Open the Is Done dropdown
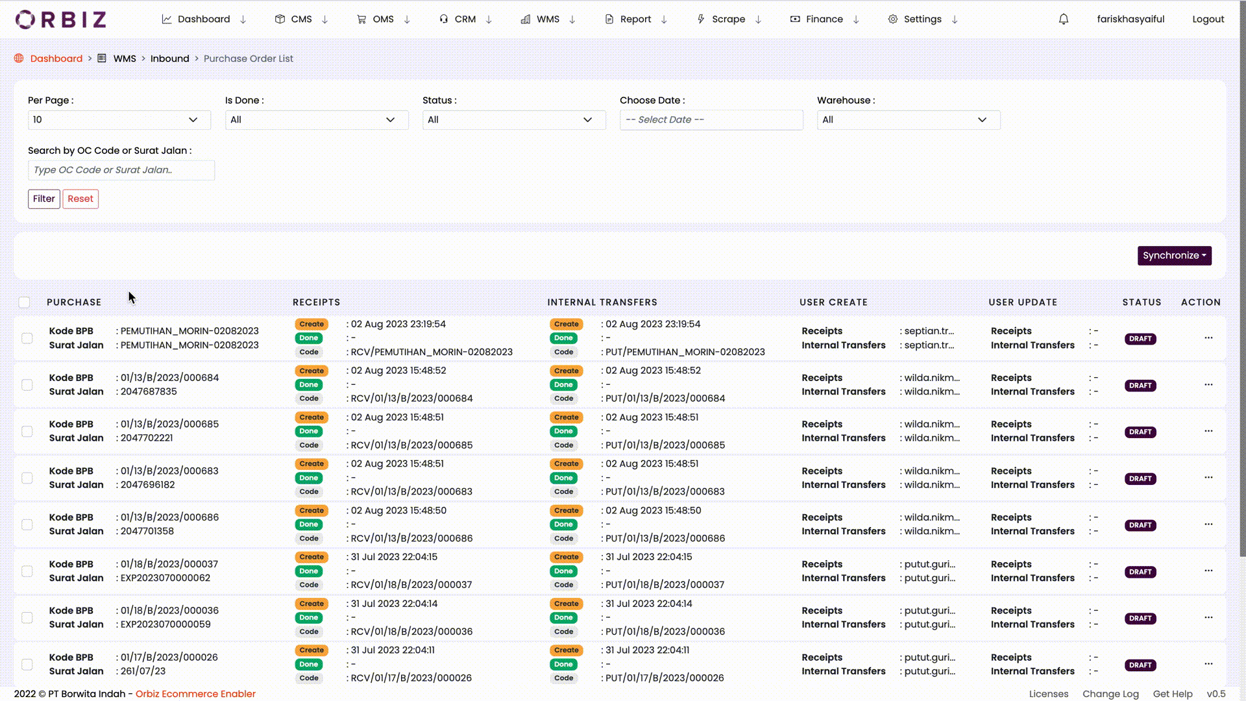 317,120
